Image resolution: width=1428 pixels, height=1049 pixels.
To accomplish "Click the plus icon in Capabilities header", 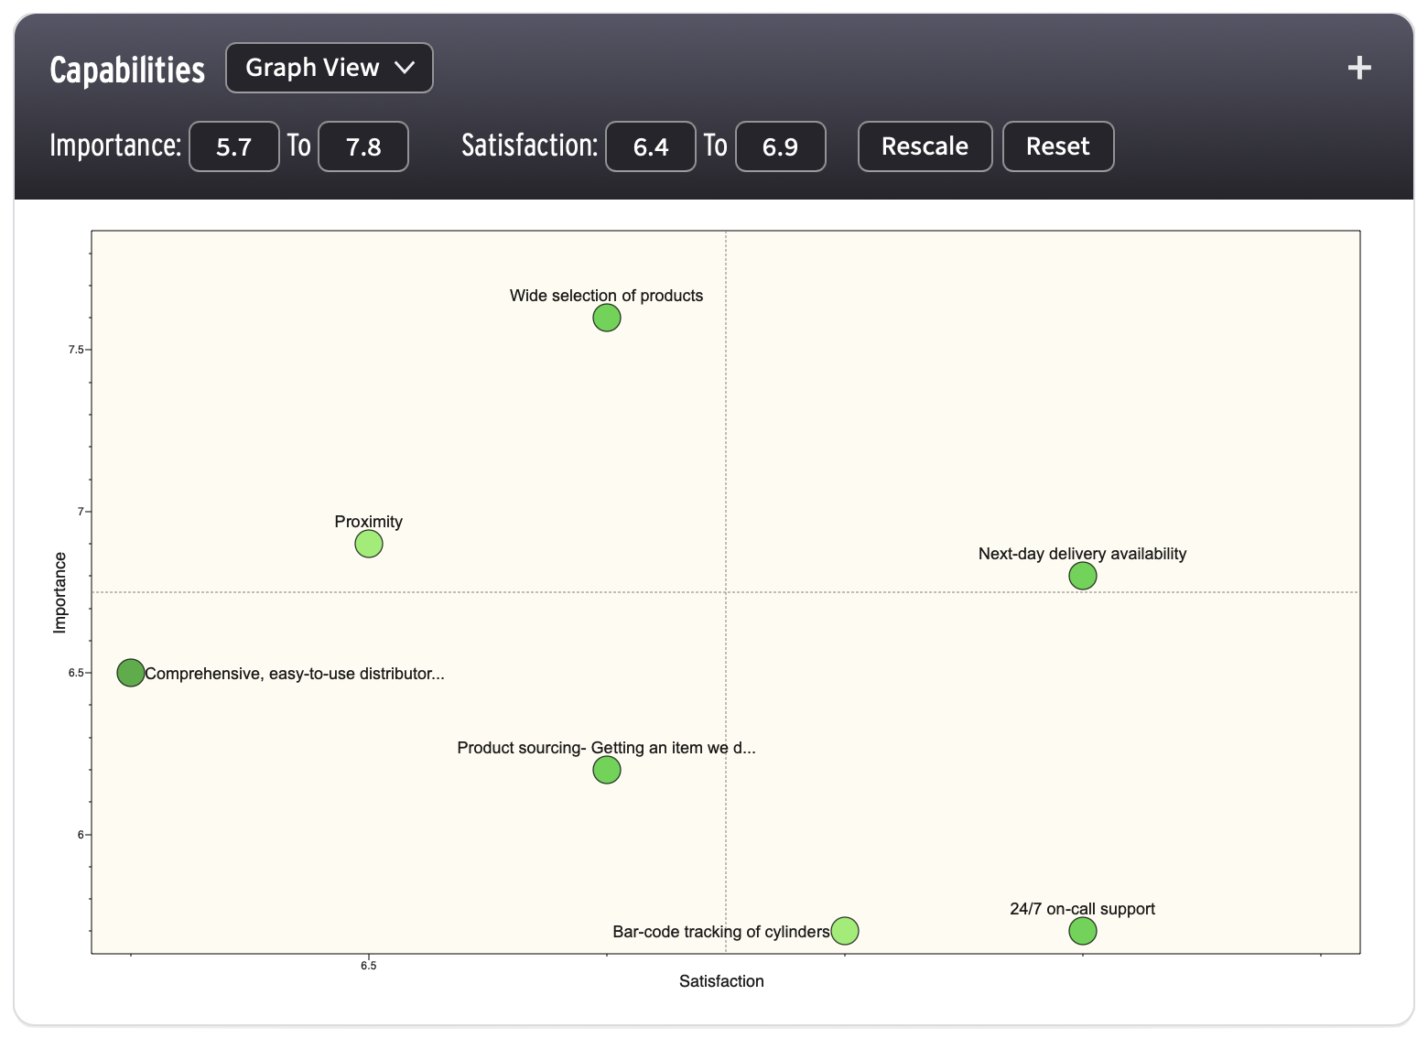I will 1359,68.
